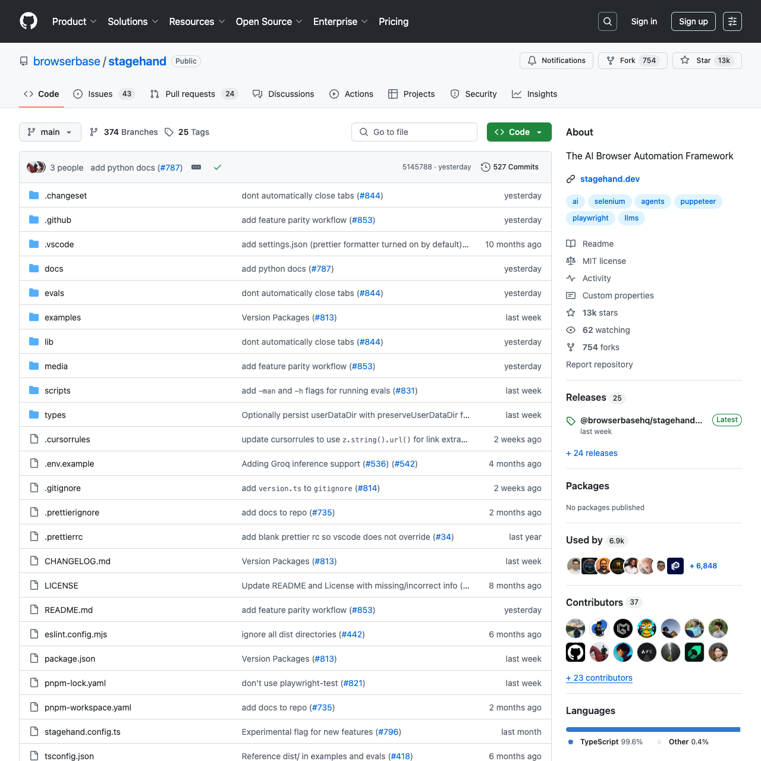
Task: Open the package.json file
Action: pos(70,659)
